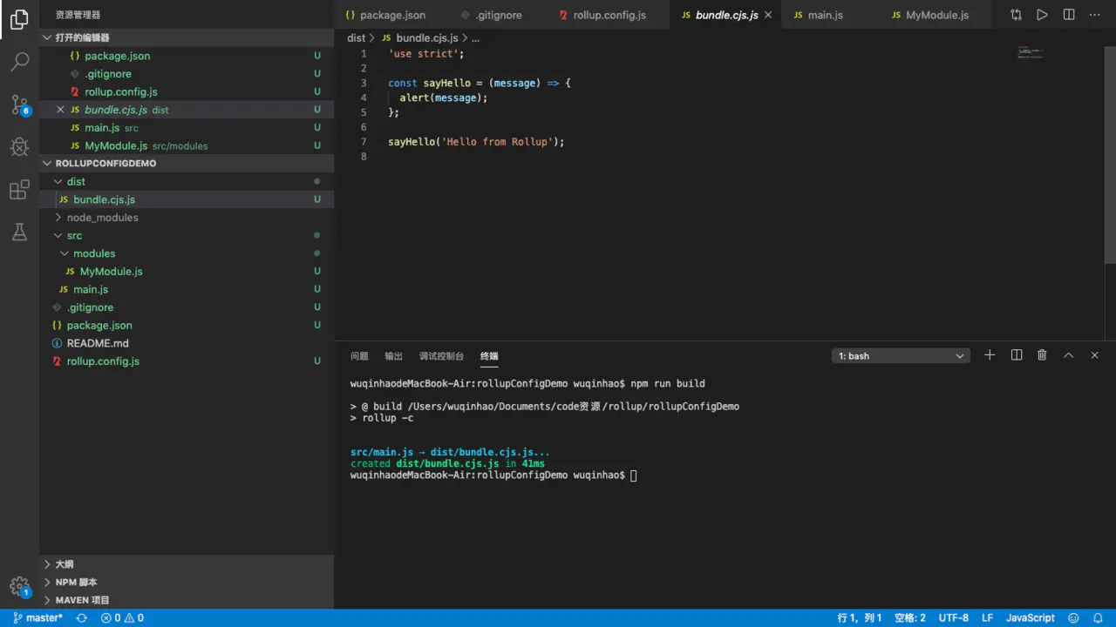Open Source Control view with badge
The height and width of the screenshot is (627, 1116).
(x=19, y=105)
